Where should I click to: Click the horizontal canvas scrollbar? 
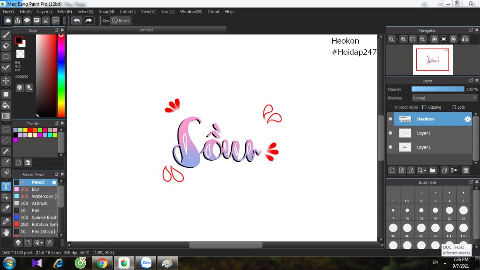[225, 245]
